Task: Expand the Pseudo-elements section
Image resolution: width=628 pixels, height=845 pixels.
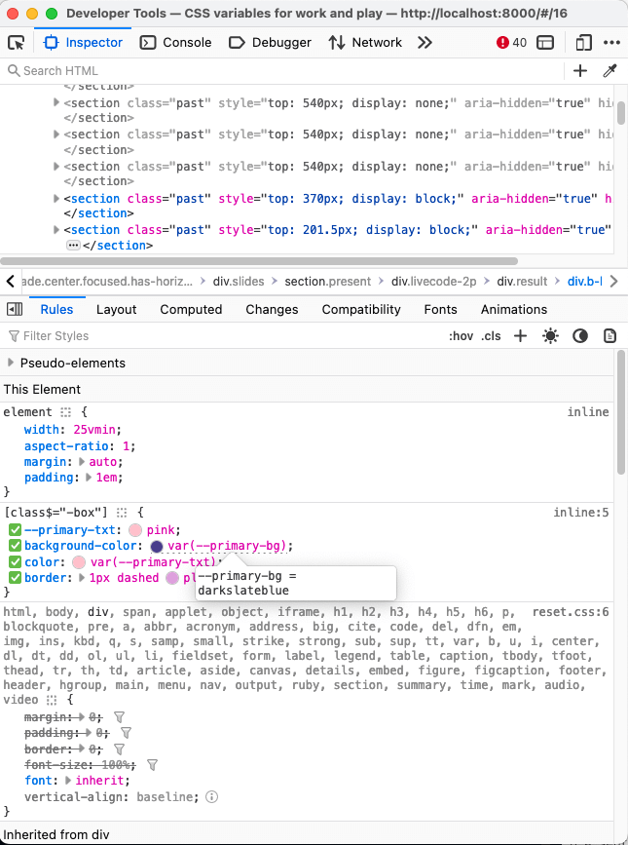Action: [11, 363]
